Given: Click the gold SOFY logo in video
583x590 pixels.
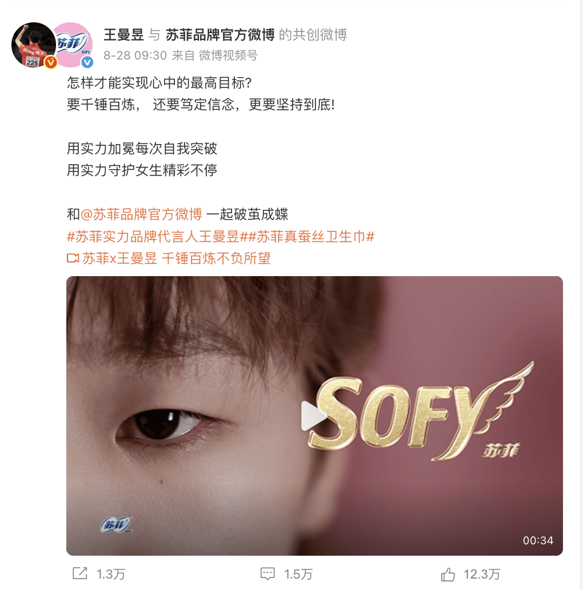Looking at the screenshot, I should click(x=421, y=412).
